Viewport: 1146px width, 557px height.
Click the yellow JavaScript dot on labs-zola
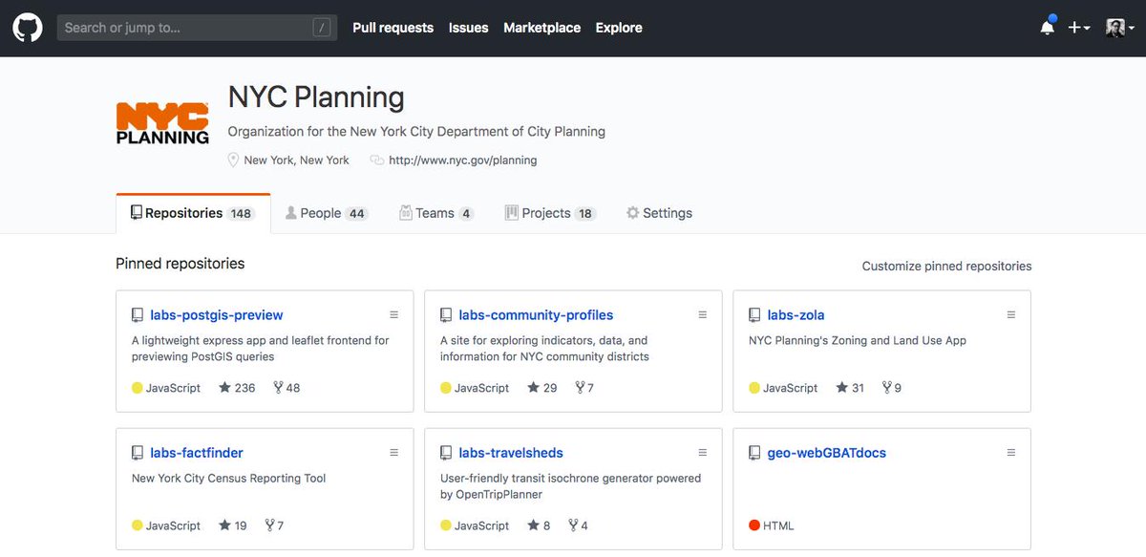coord(754,388)
